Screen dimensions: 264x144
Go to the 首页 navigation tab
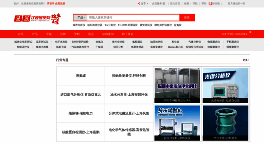coord(21,34)
